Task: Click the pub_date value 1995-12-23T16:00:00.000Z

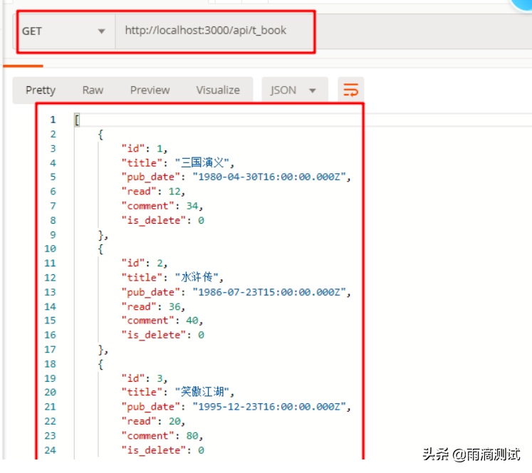Action: pyautogui.click(x=271, y=407)
